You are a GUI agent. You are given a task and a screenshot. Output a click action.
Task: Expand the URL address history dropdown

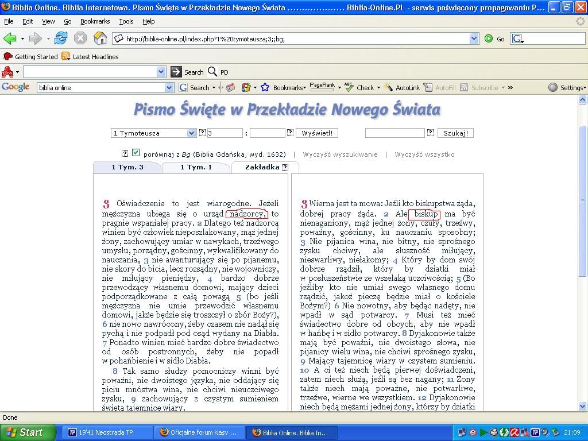[x=474, y=38]
